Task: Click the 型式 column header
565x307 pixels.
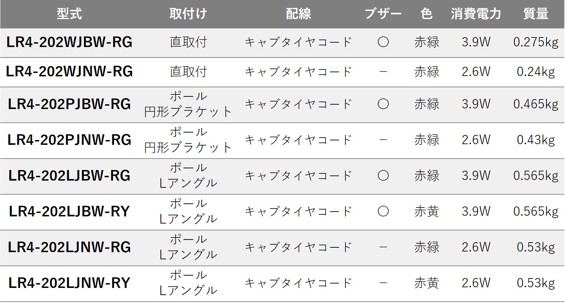Action: pyautogui.click(x=69, y=14)
